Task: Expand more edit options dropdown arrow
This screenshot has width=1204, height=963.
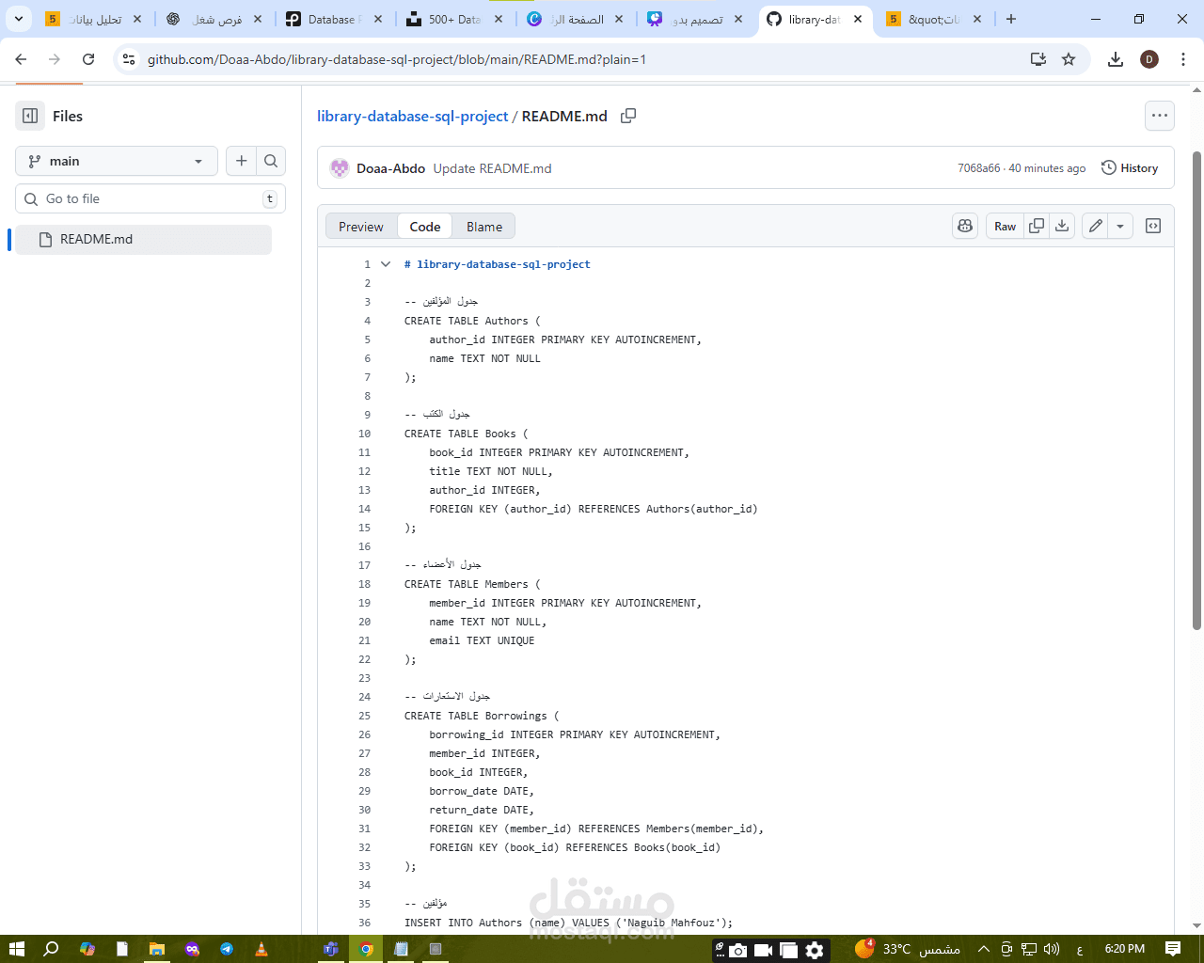Action: tap(1120, 226)
